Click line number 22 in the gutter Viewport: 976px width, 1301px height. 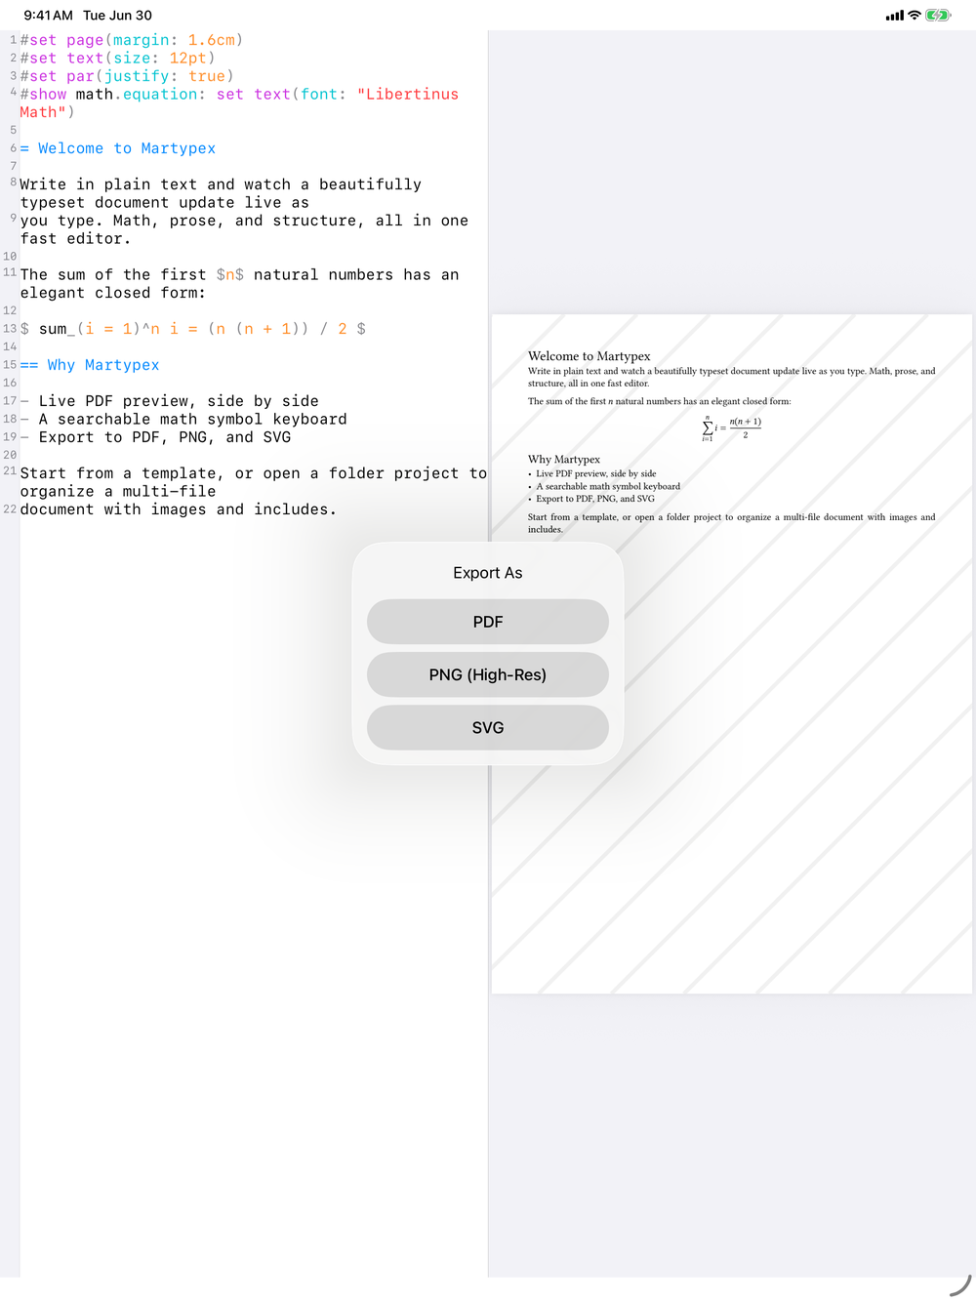point(10,509)
